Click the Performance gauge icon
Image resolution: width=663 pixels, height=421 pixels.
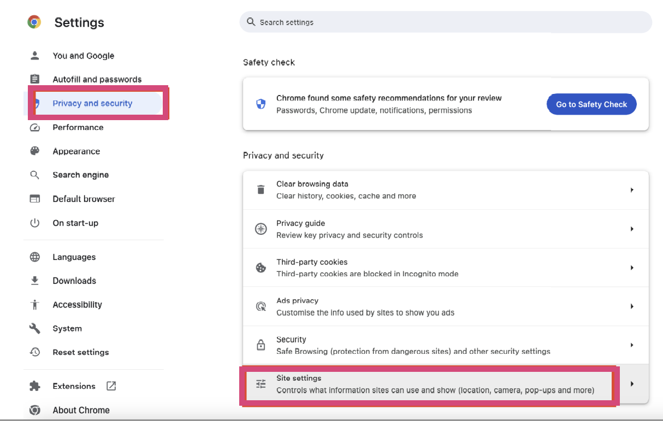point(35,127)
